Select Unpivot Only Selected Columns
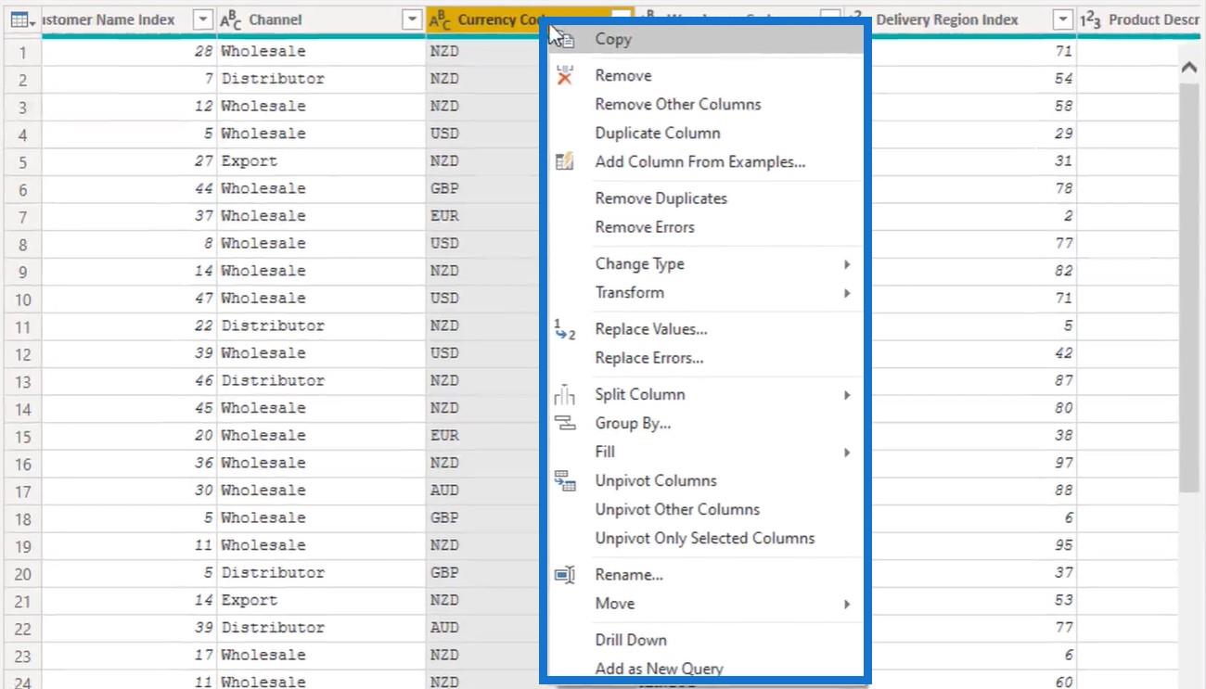 click(x=705, y=539)
